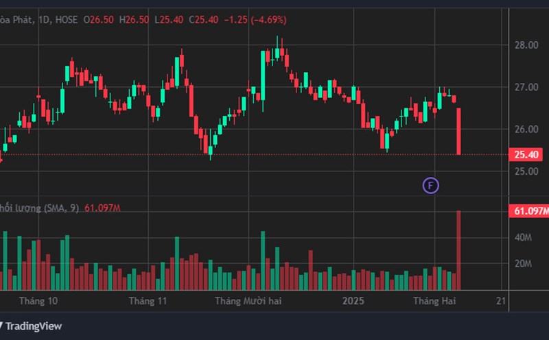Click the 40M volume axis value
The width and height of the screenshot is (549, 340).
click(523, 237)
